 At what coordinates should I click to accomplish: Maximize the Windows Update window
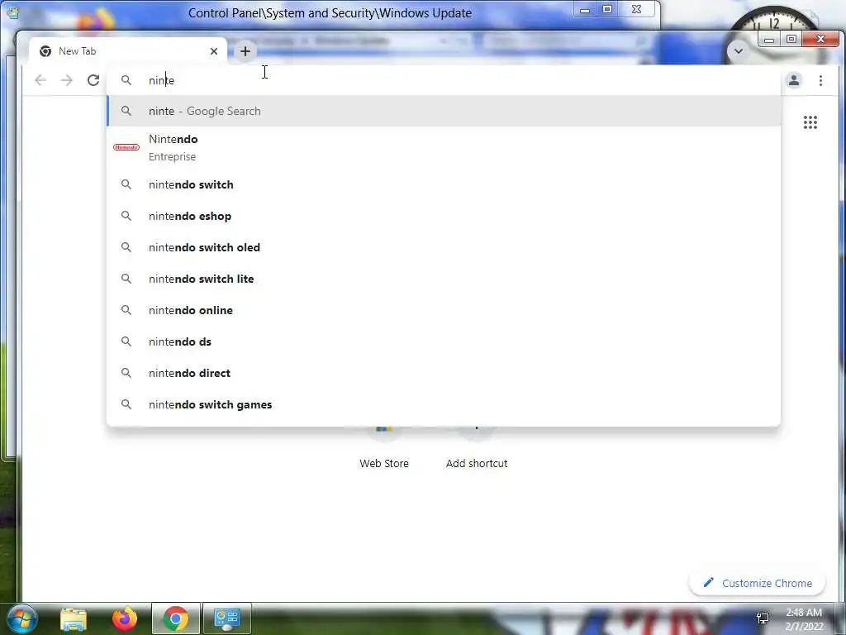point(607,9)
